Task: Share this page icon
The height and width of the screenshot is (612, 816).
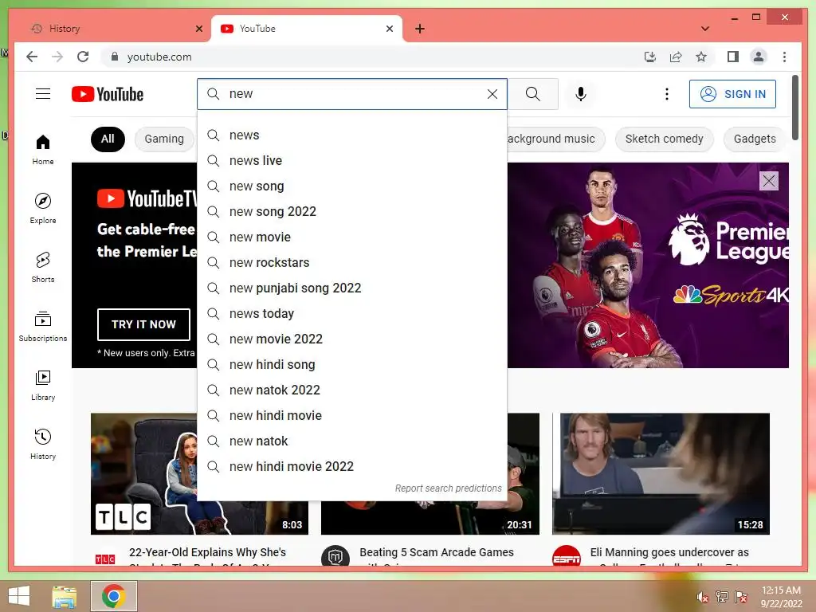Action: click(676, 57)
